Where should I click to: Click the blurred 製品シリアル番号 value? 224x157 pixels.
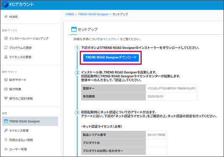[x=156, y=135]
